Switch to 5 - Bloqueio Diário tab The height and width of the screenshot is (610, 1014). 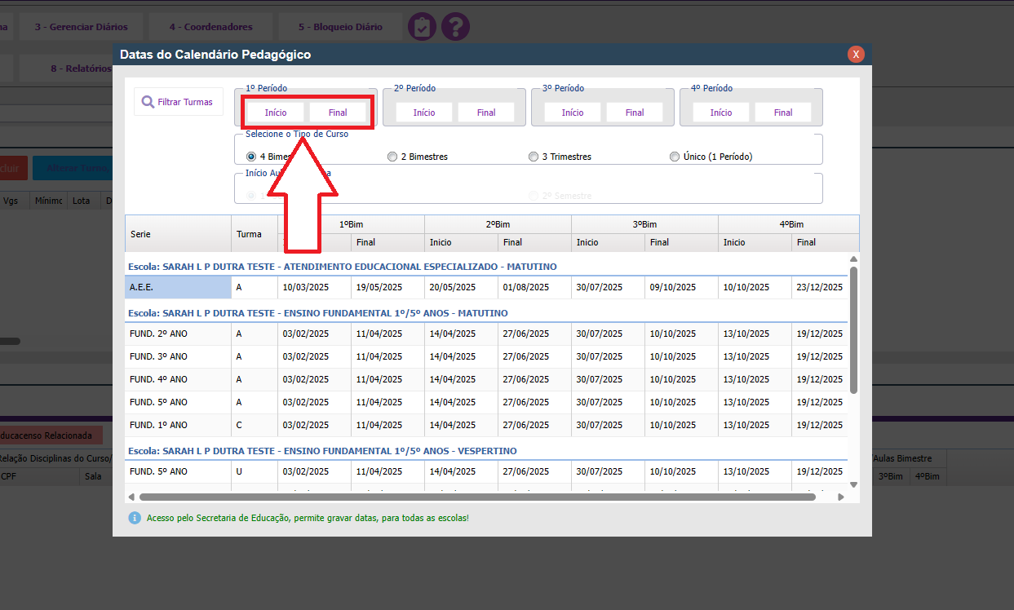[x=339, y=27]
